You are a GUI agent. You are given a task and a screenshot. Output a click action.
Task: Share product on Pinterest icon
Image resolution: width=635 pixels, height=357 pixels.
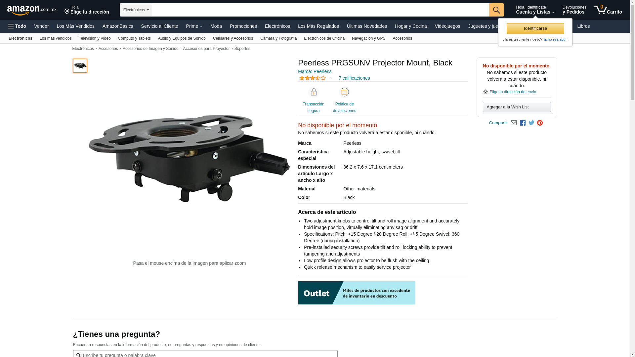point(540,123)
